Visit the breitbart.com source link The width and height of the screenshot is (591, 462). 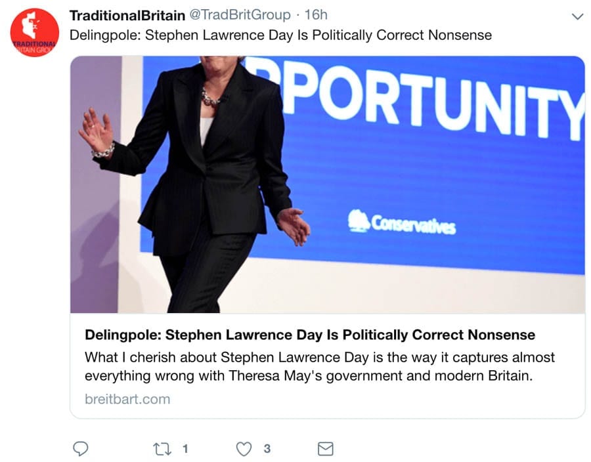click(127, 399)
